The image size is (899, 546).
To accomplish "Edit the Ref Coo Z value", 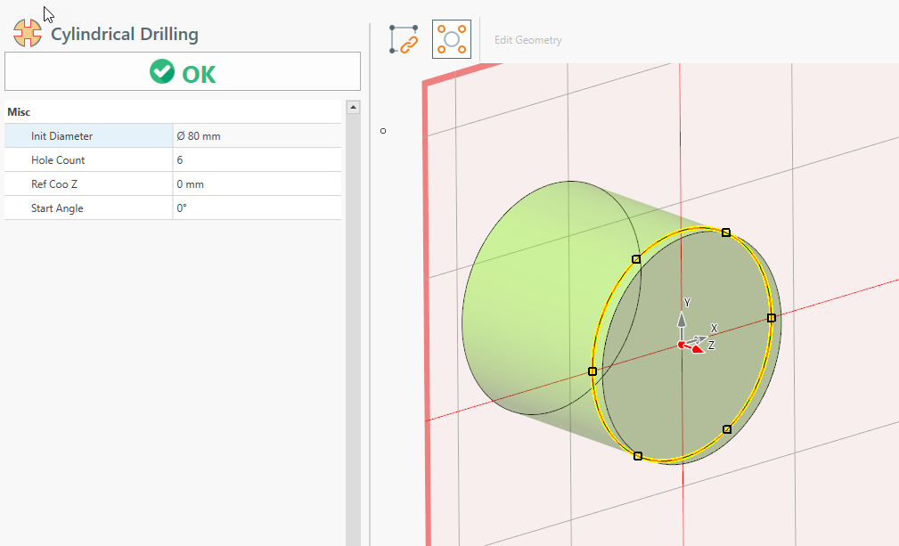I will pyautogui.click(x=257, y=184).
